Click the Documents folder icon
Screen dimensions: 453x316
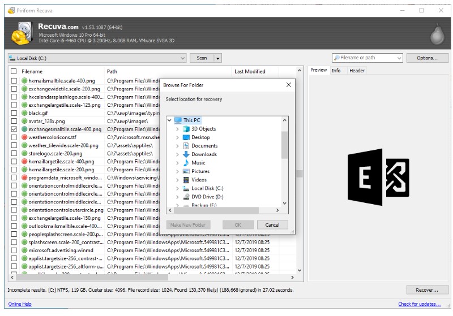click(x=186, y=146)
